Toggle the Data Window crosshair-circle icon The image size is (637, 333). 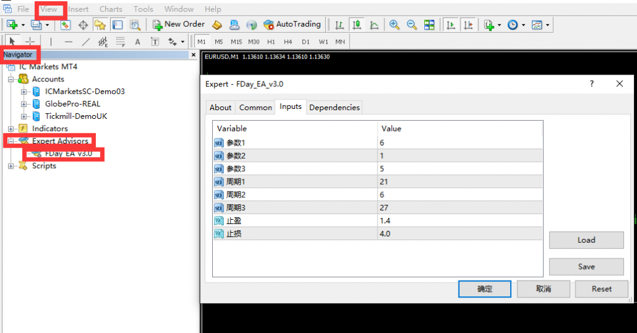(x=83, y=25)
